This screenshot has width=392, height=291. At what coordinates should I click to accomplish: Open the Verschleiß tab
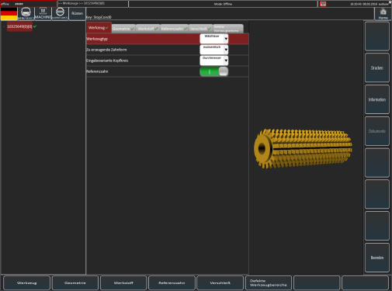click(200, 29)
